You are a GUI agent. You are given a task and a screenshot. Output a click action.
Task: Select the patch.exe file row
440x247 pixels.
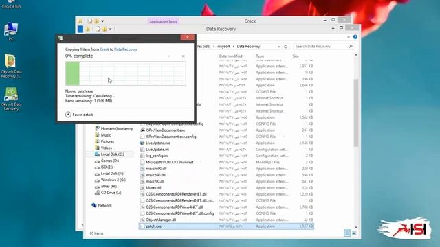coord(226,226)
